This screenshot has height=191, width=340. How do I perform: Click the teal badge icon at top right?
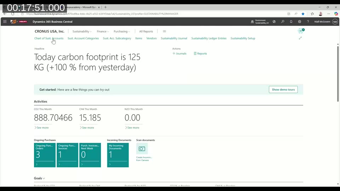[301, 31]
